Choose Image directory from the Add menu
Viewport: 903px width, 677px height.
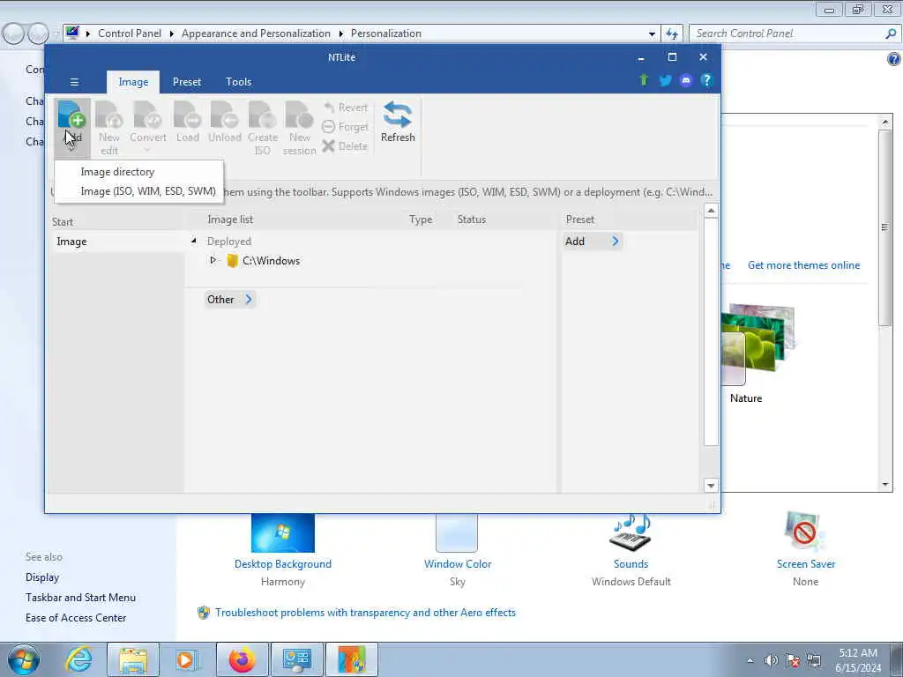click(x=138, y=172)
